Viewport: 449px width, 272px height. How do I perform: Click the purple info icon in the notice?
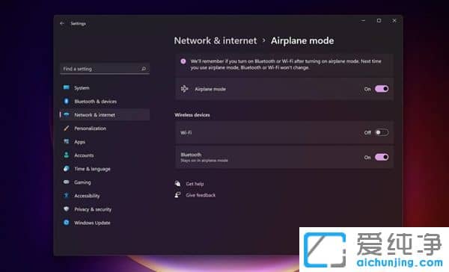click(183, 61)
